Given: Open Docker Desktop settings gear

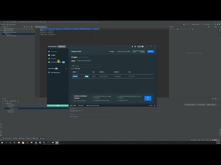Looking at the screenshot, I should (x=135, y=46).
